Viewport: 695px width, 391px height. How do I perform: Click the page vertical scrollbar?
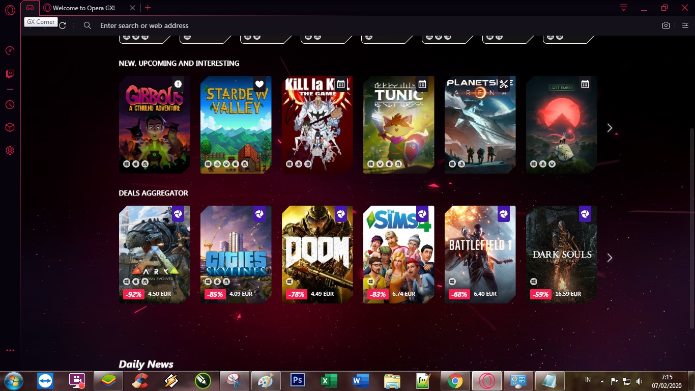(x=691, y=228)
